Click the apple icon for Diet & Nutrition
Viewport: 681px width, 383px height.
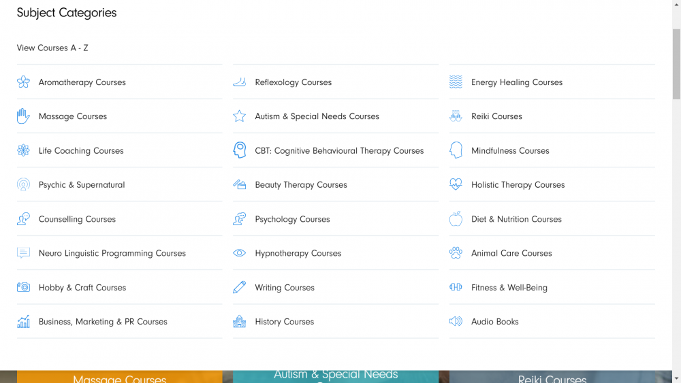(x=456, y=218)
